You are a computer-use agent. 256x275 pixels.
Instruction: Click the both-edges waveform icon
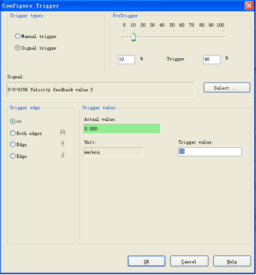tap(63, 133)
